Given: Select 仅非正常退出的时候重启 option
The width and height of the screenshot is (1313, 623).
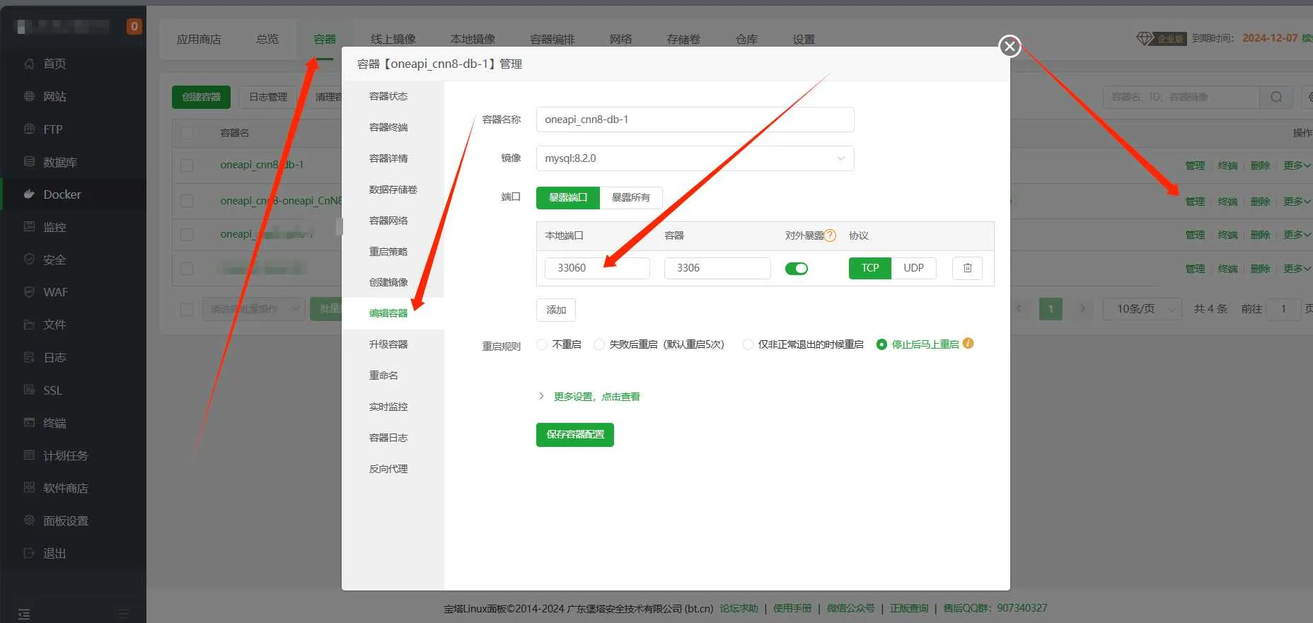Looking at the screenshot, I should 748,344.
